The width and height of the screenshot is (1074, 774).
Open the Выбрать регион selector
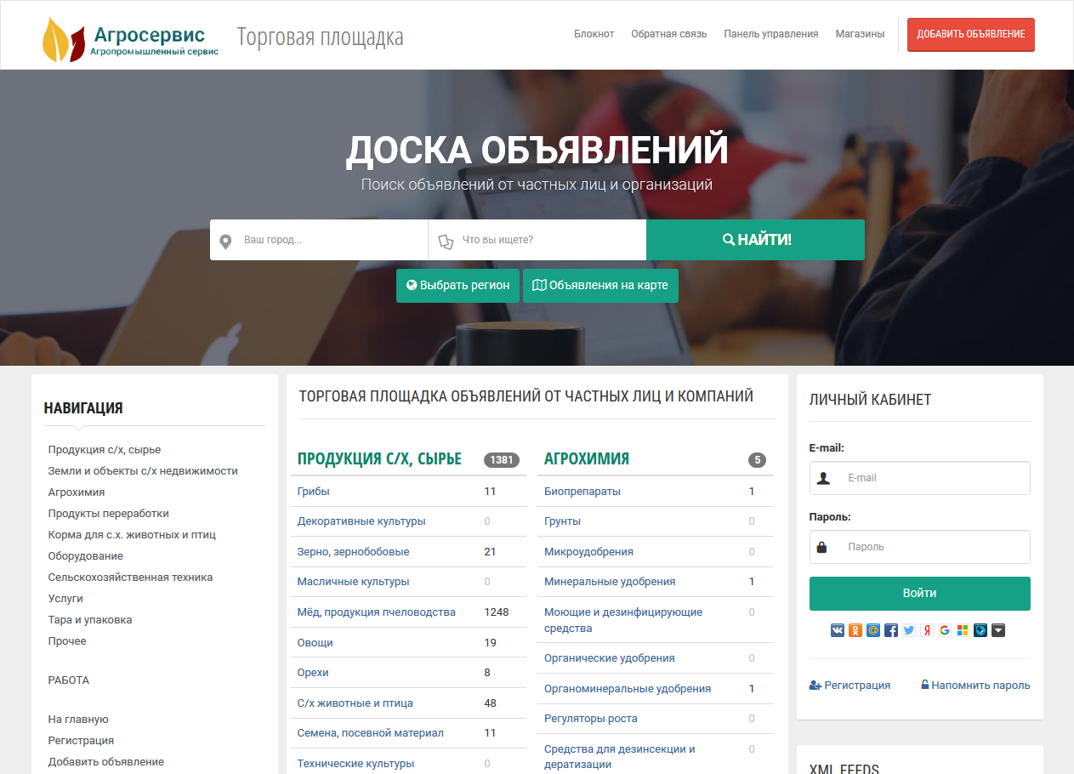click(x=457, y=286)
